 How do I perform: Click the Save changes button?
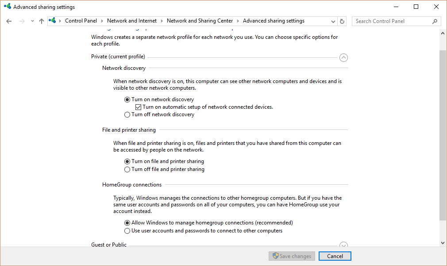(x=292, y=256)
